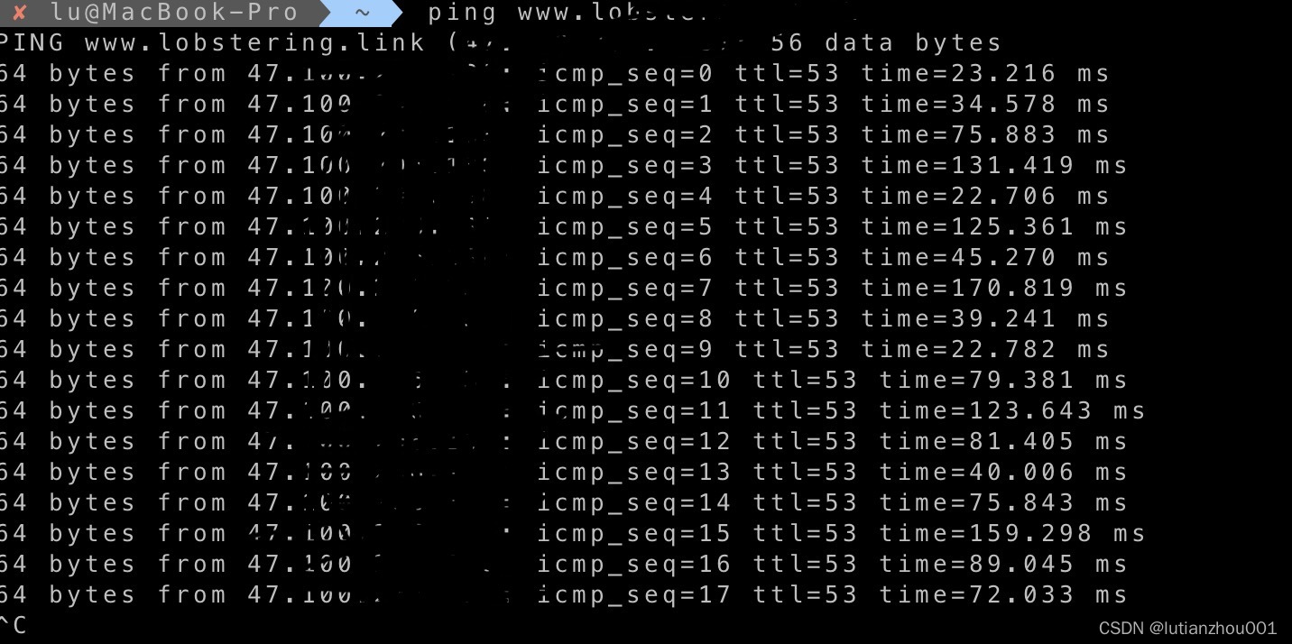
Task: Click the icmp_seq=13 text
Action: pyautogui.click(x=634, y=473)
